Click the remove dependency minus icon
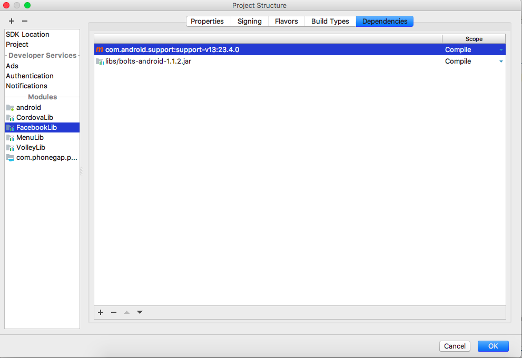This screenshot has height=358, width=522. coord(113,312)
